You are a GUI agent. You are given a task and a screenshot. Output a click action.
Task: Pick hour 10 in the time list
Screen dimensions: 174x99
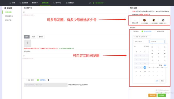pyautogui.click(x=152, y=50)
